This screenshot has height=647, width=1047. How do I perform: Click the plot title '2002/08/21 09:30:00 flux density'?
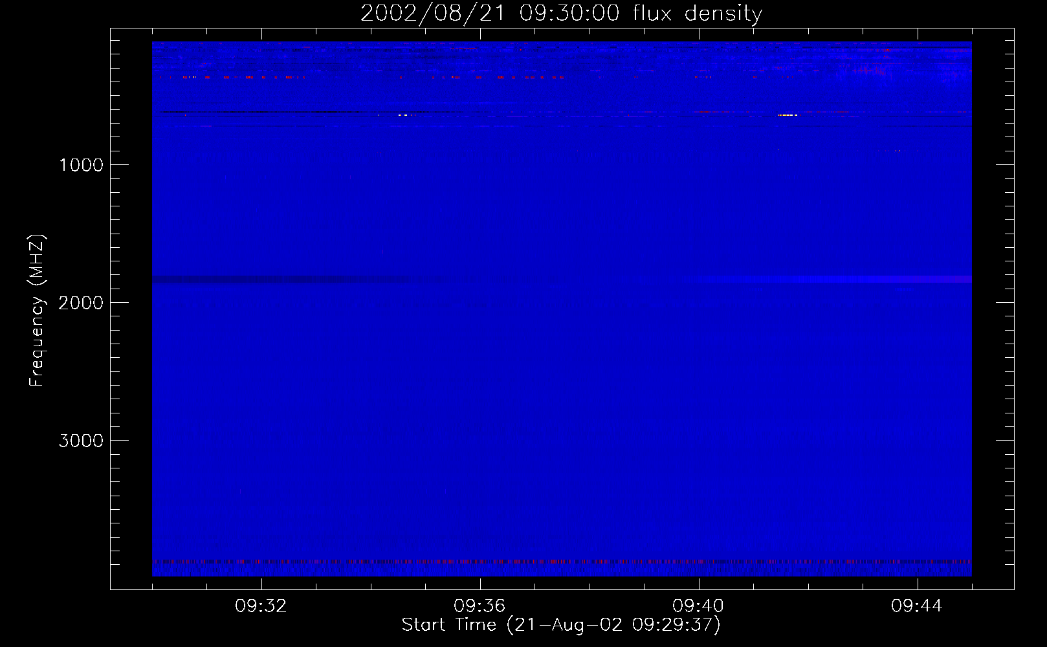pos(561,14)
